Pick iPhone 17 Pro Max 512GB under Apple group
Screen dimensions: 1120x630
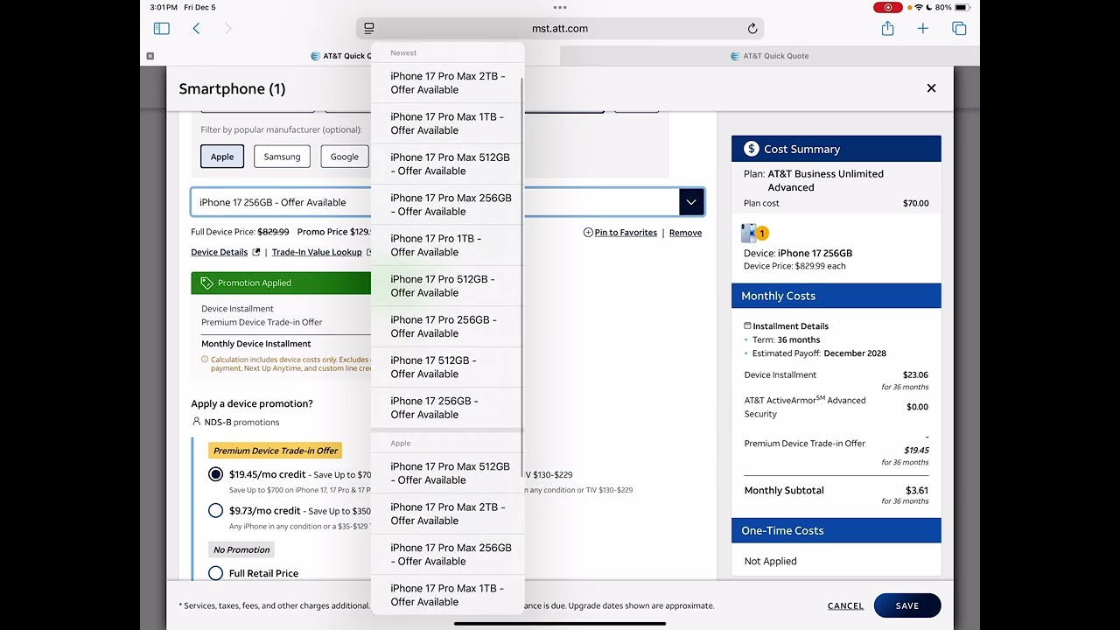click(x=447, y=473)
